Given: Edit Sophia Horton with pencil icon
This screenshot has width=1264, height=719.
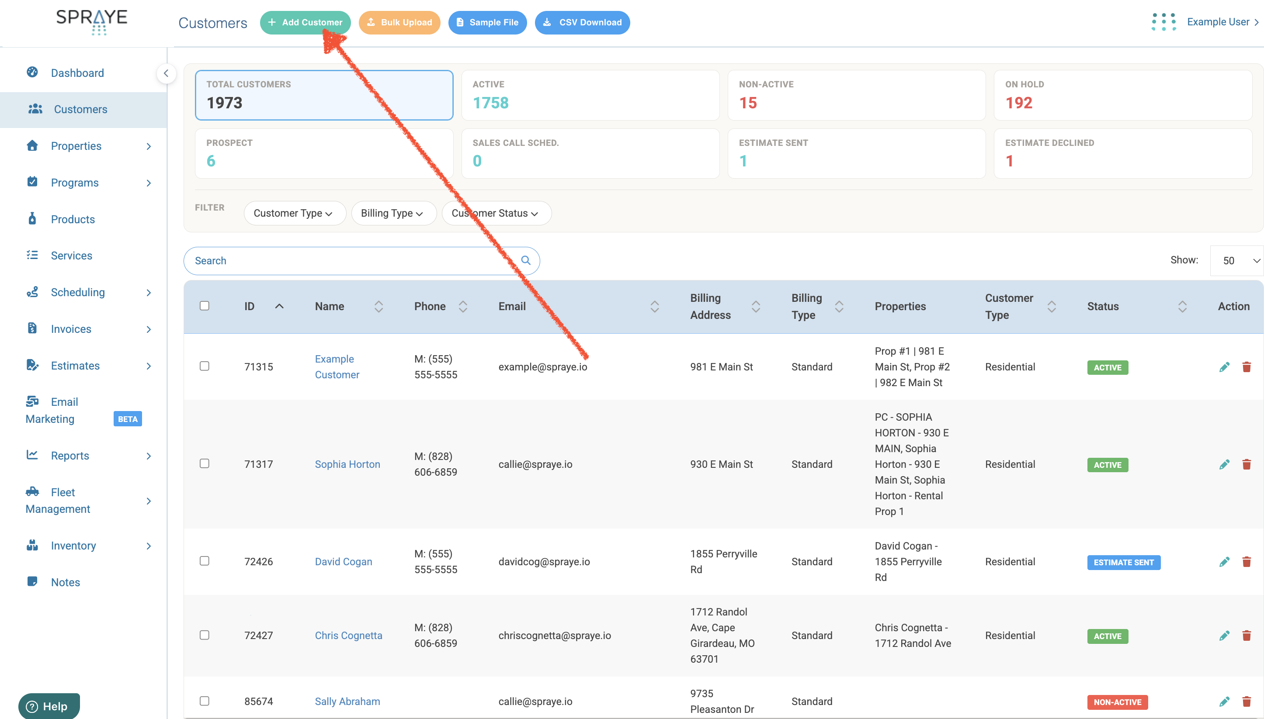Looking at the screenshot, I should pos(1224,464).
